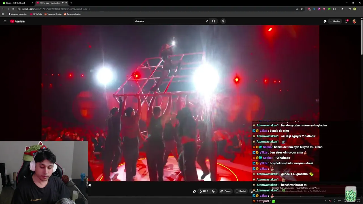Go forward in the browser
The image size is (363, 204).
[x=8, y=9]
